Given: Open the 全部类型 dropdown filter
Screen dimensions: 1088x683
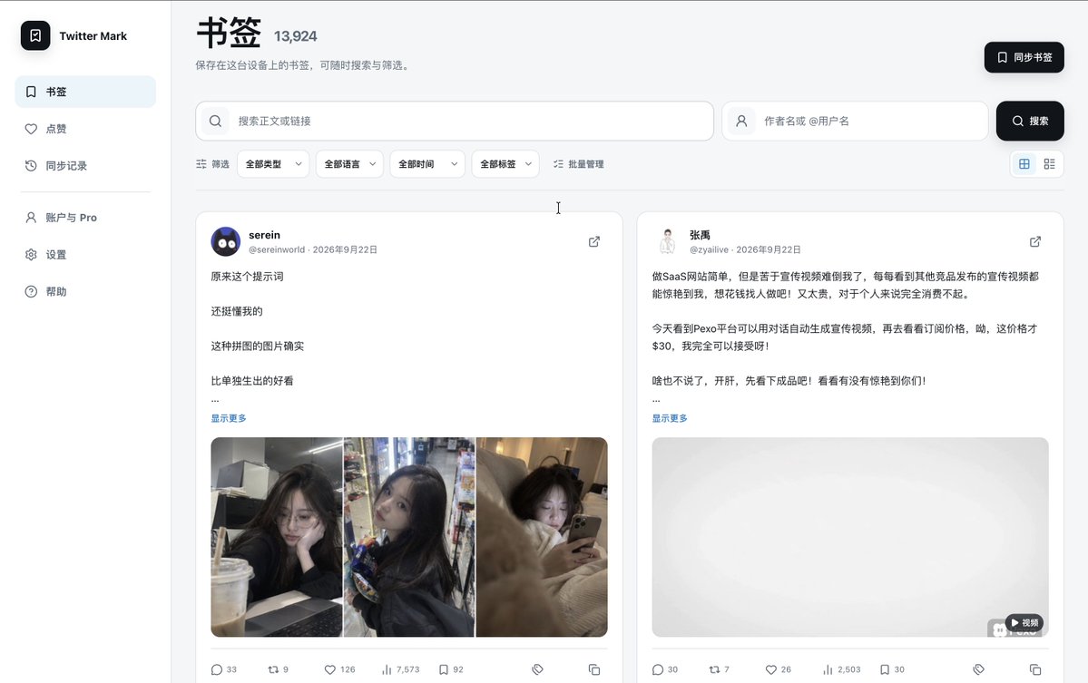Looking at the screenshot, I should 273,163.
